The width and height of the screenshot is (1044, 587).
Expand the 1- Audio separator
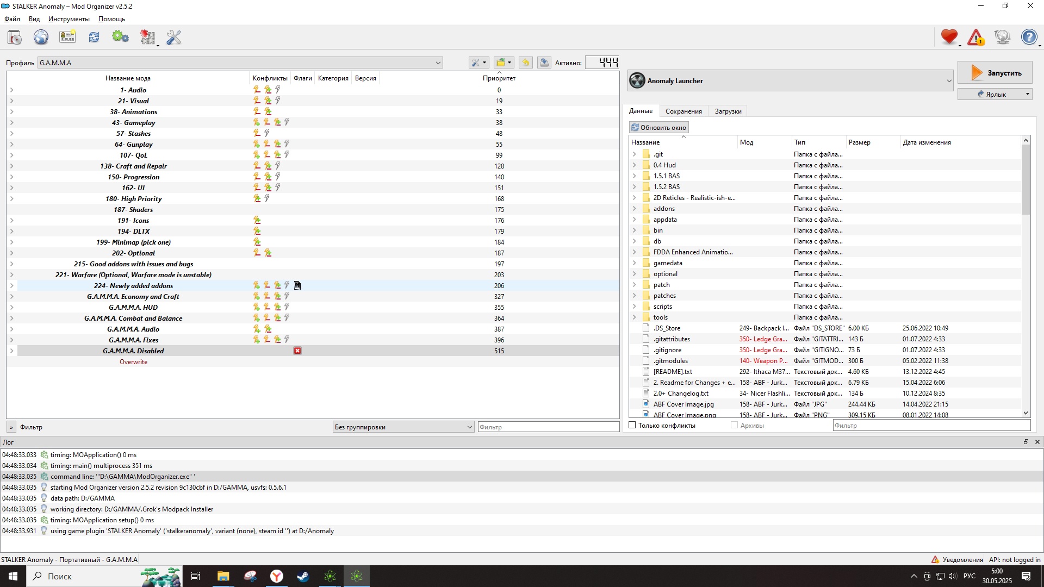11,90
